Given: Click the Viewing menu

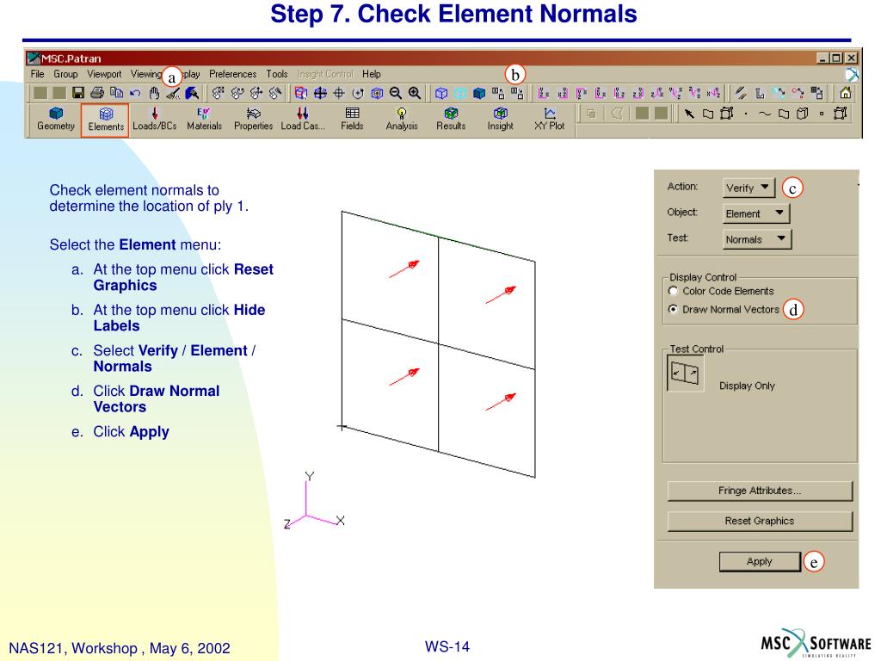Looking at the screenshot, I should (146, 74).
